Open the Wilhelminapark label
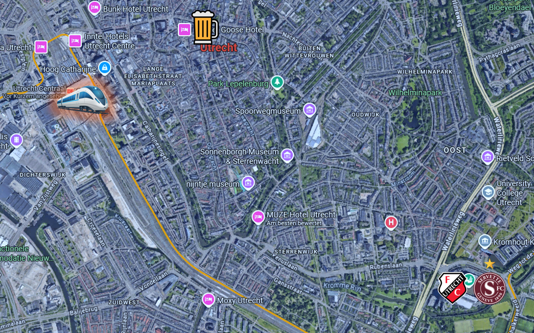The width and height of the screenshot is (534, 333). tap(415, 92)
